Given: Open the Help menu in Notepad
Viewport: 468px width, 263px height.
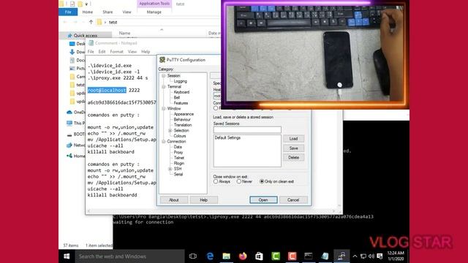Looking at the screenshot, I should (146, 52).
